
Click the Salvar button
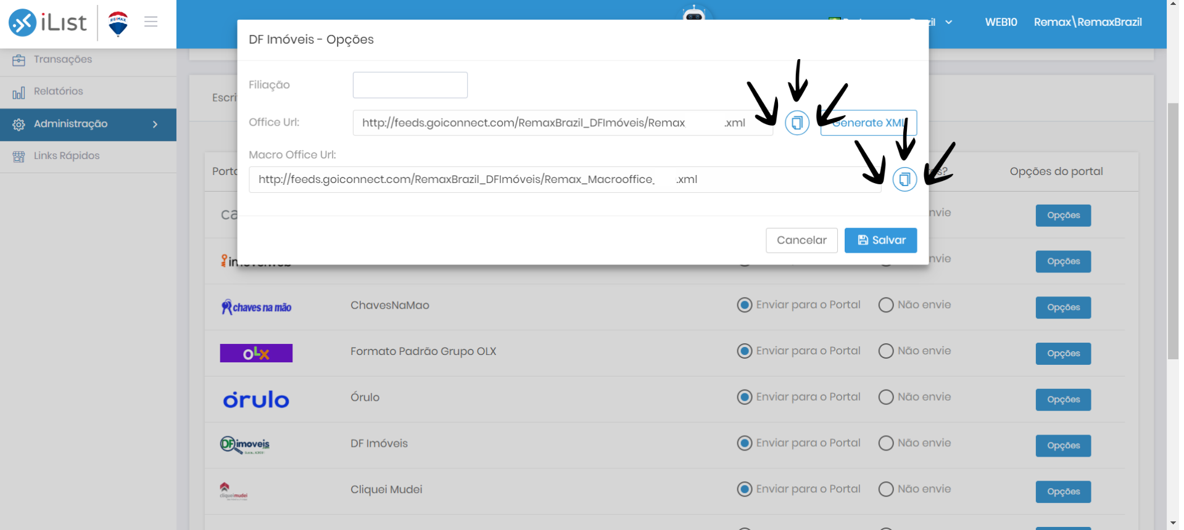(880, 240)
